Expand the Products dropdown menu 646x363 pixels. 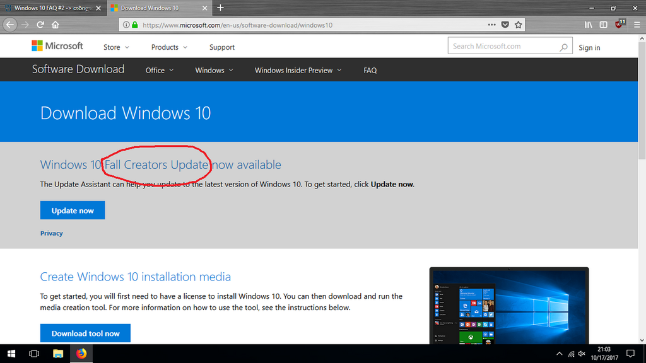tap(169, 47)
